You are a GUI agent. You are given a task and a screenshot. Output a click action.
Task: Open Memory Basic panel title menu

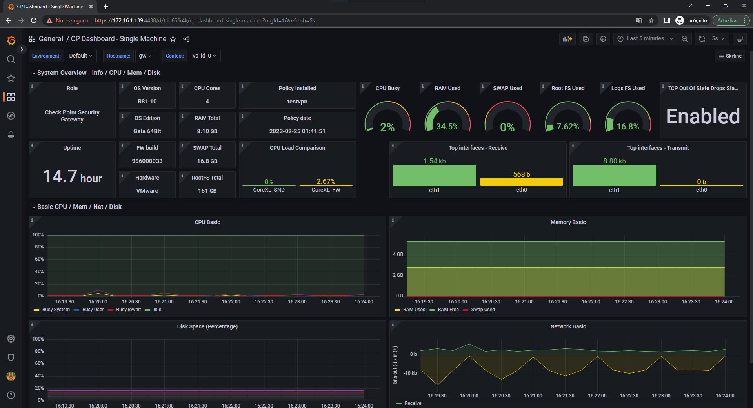[x=568, y=222]
